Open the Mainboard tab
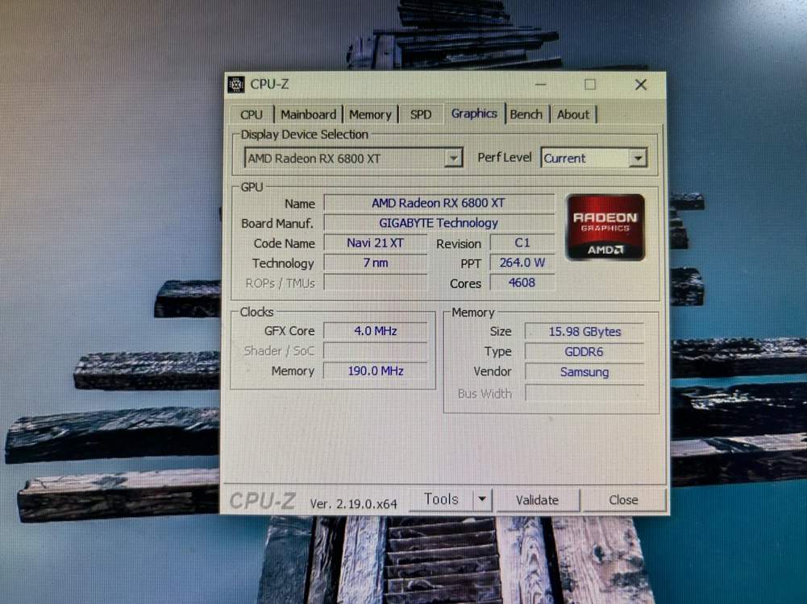Viewport: 807px width, 604px height. point(308,114)
